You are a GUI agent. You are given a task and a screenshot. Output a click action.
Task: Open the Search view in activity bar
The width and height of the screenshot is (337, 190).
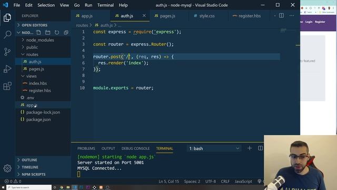coord(7,34)
